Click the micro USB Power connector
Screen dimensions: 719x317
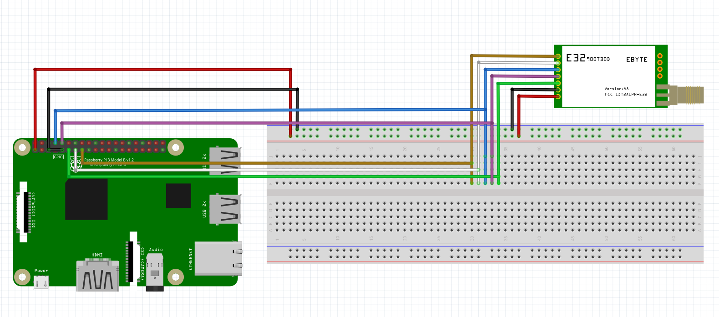tap(41, 283)
